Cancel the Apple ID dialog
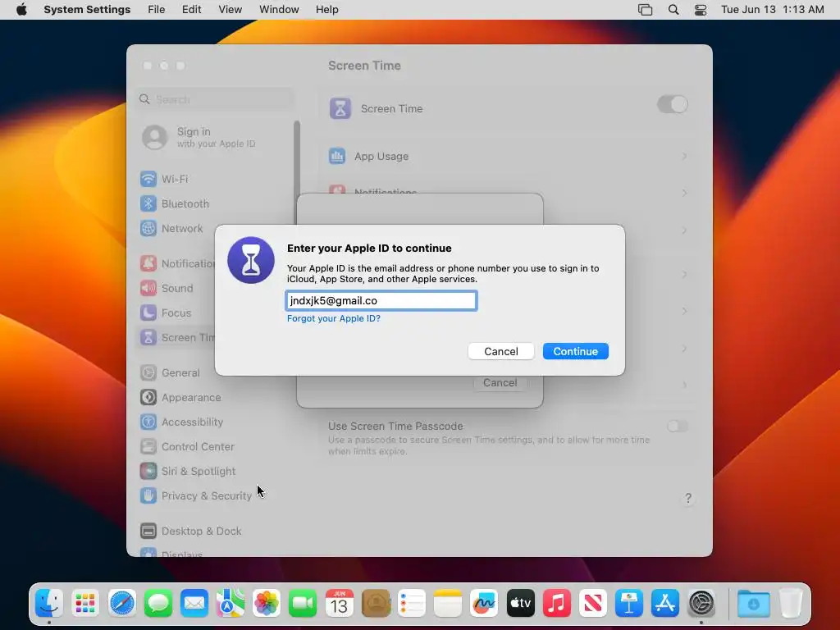840x630 pixels. coord(501,351)
